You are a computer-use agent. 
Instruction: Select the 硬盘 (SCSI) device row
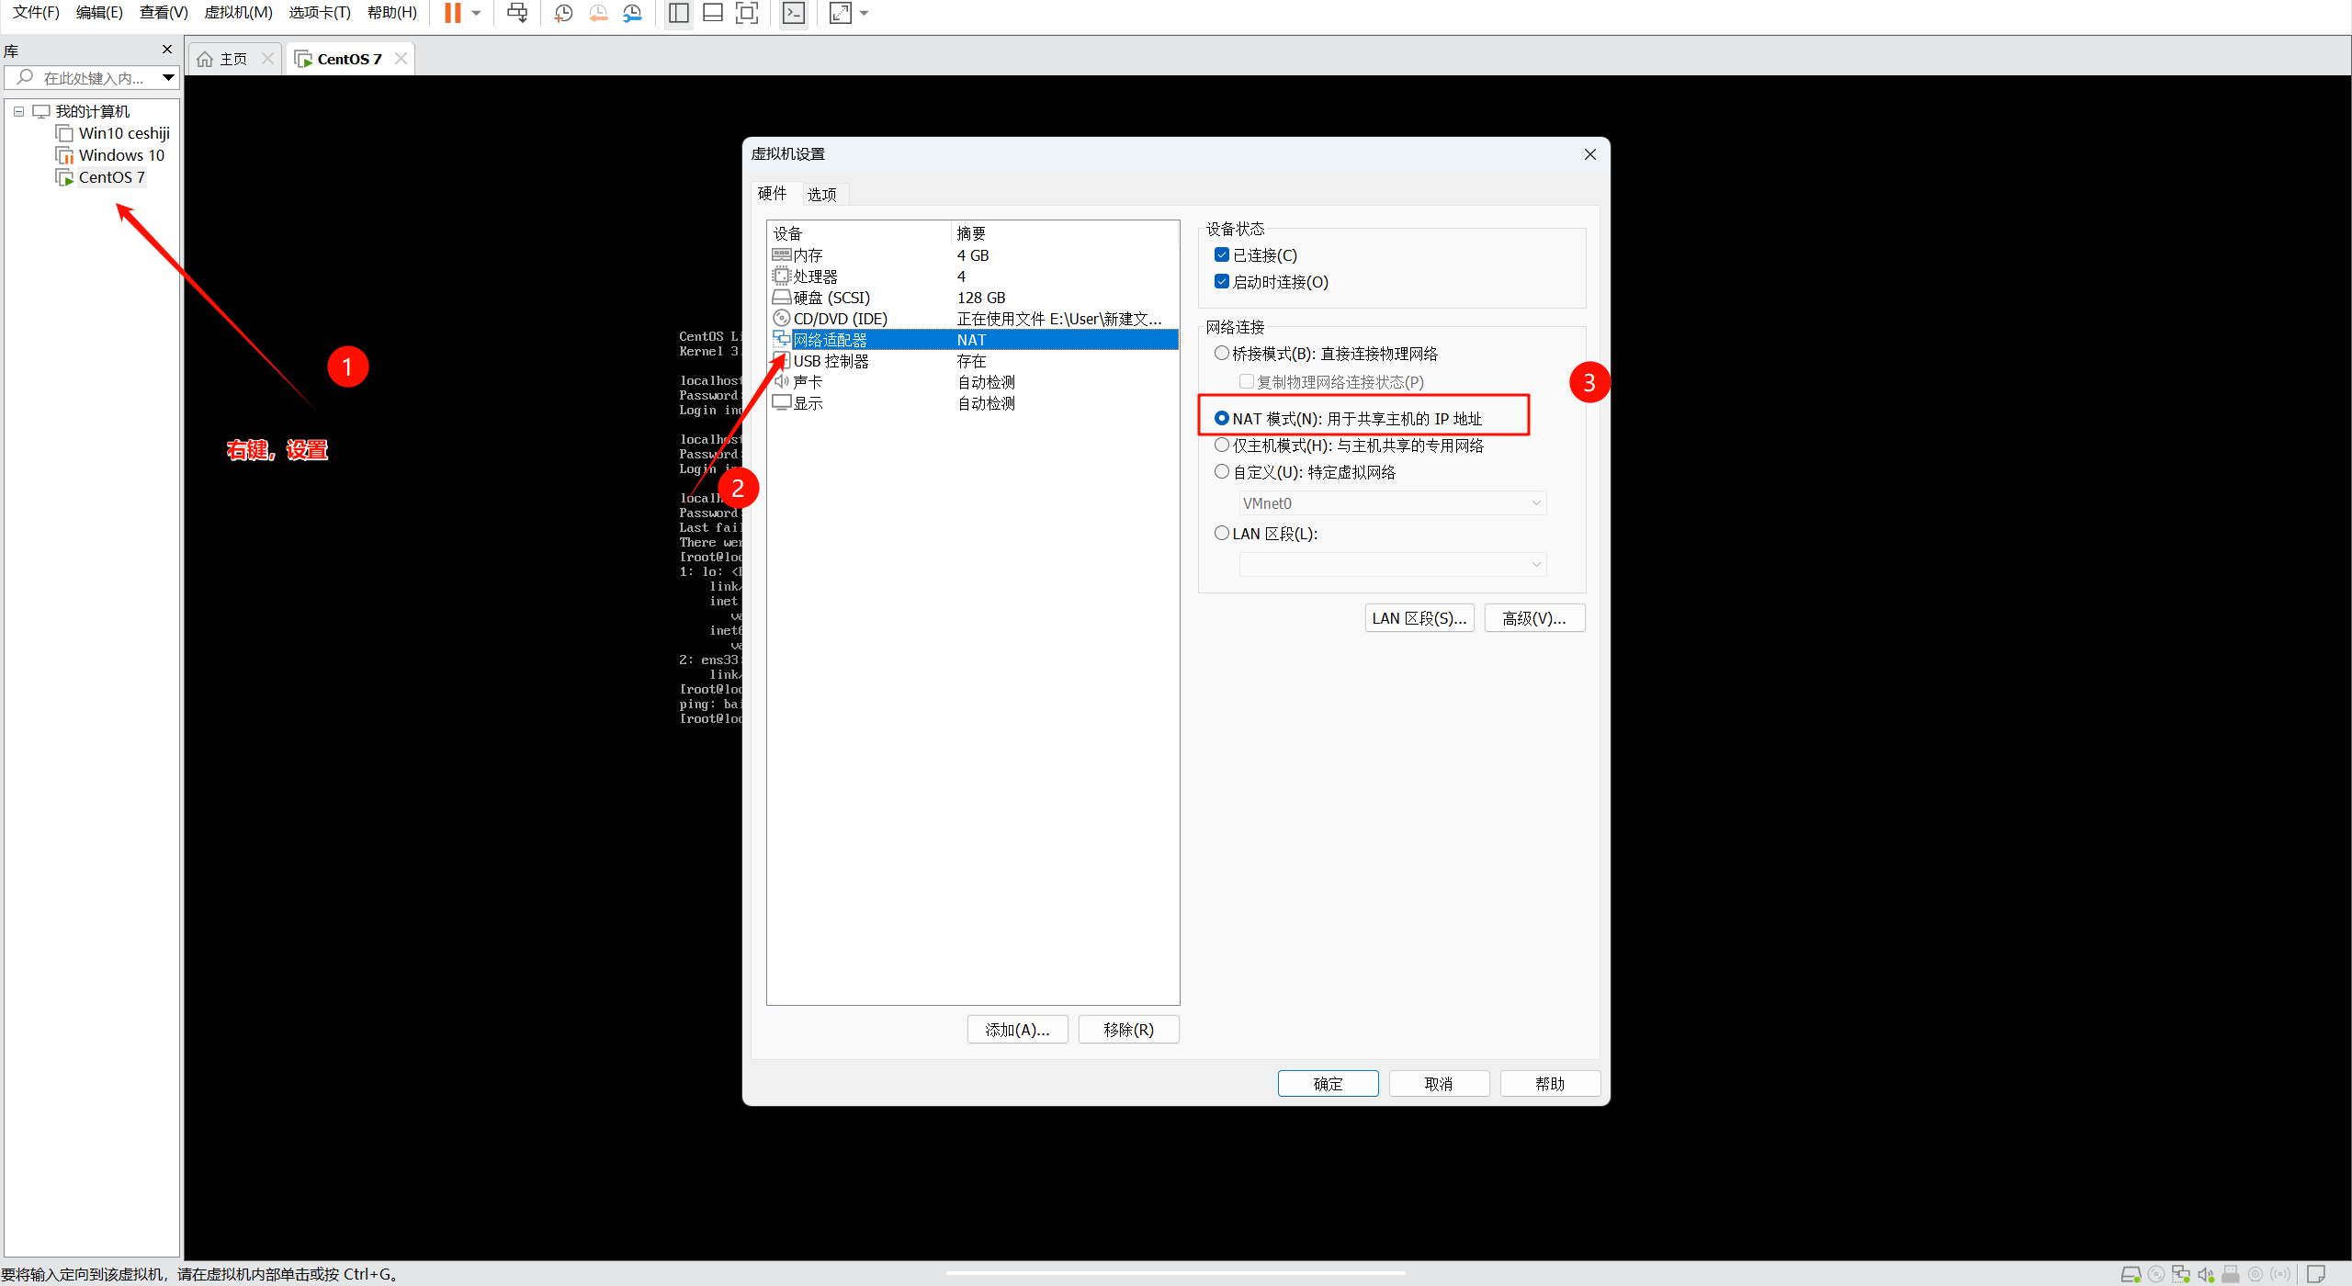click(831, 298)
